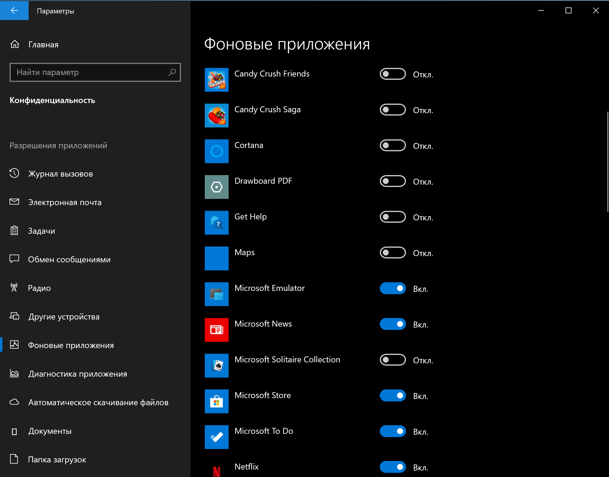The width and height of the screenshot is (609, 477).
Task: Click the background apps chart icon
Action: tap(14, 344)
